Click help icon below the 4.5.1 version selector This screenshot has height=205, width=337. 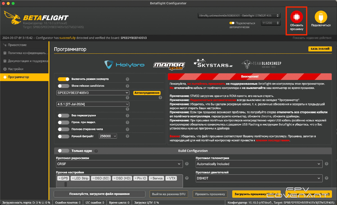[x=127, y=109]
